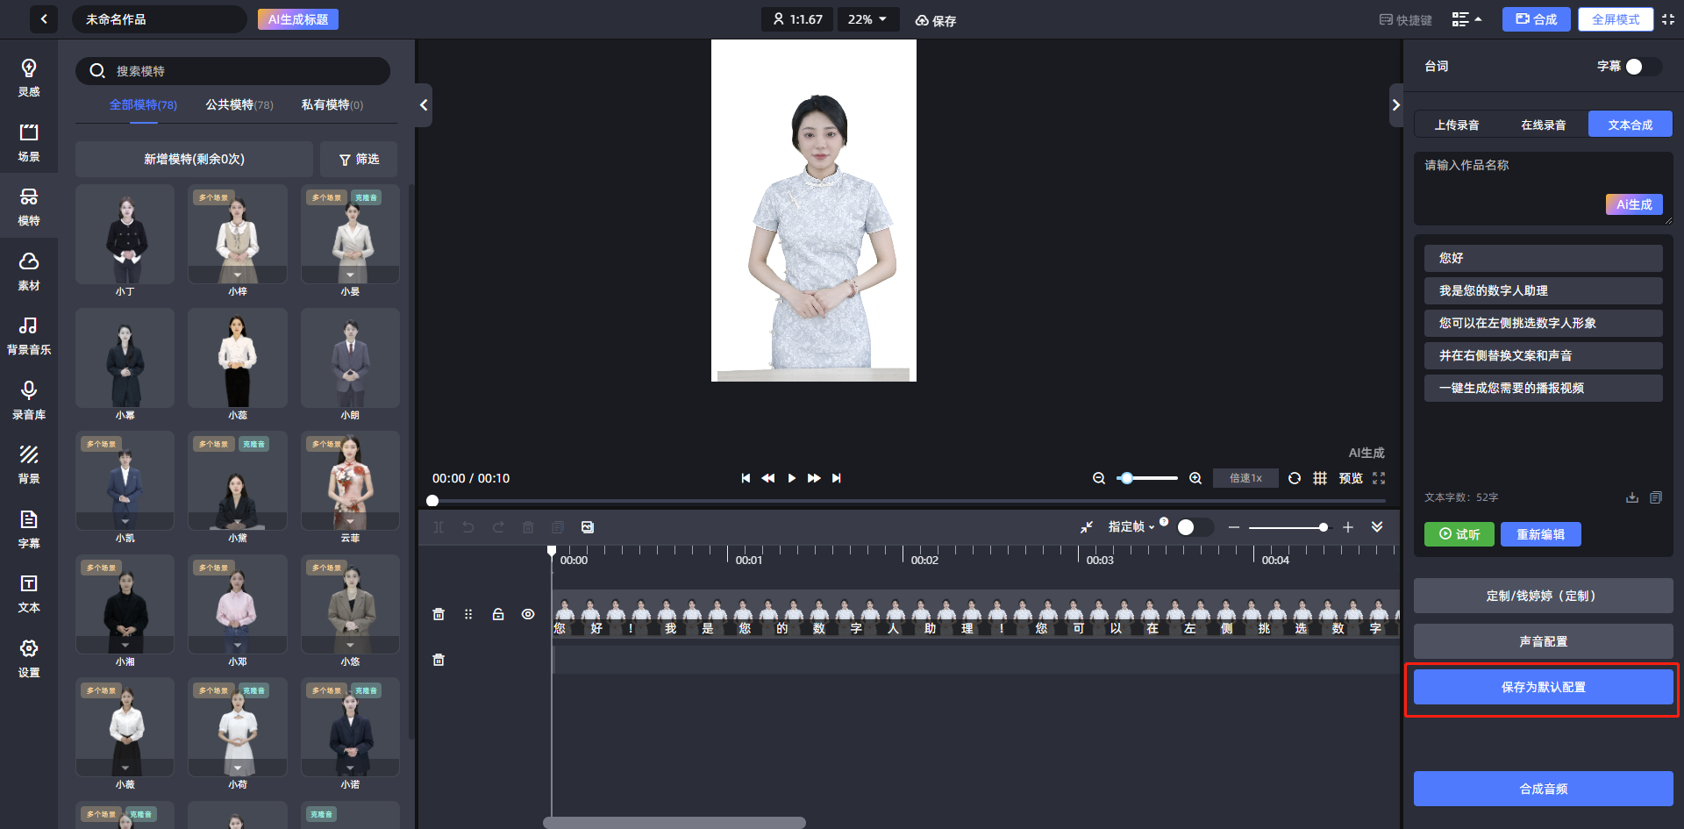Download the script text using download icon
Viewport: 1684px width, 829px height.
pyautogui.click(x=1632, y=497)
